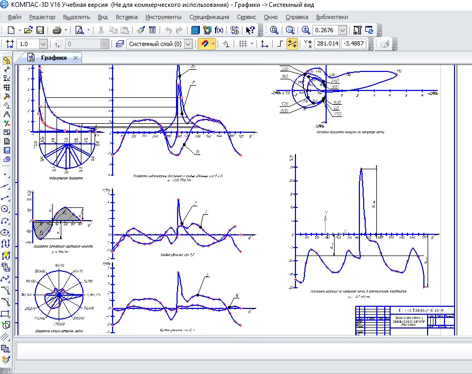This screenshot has width=472, height=374.
Task: Click the zoom-in magnifier with plus
Action: pos(306,30)
